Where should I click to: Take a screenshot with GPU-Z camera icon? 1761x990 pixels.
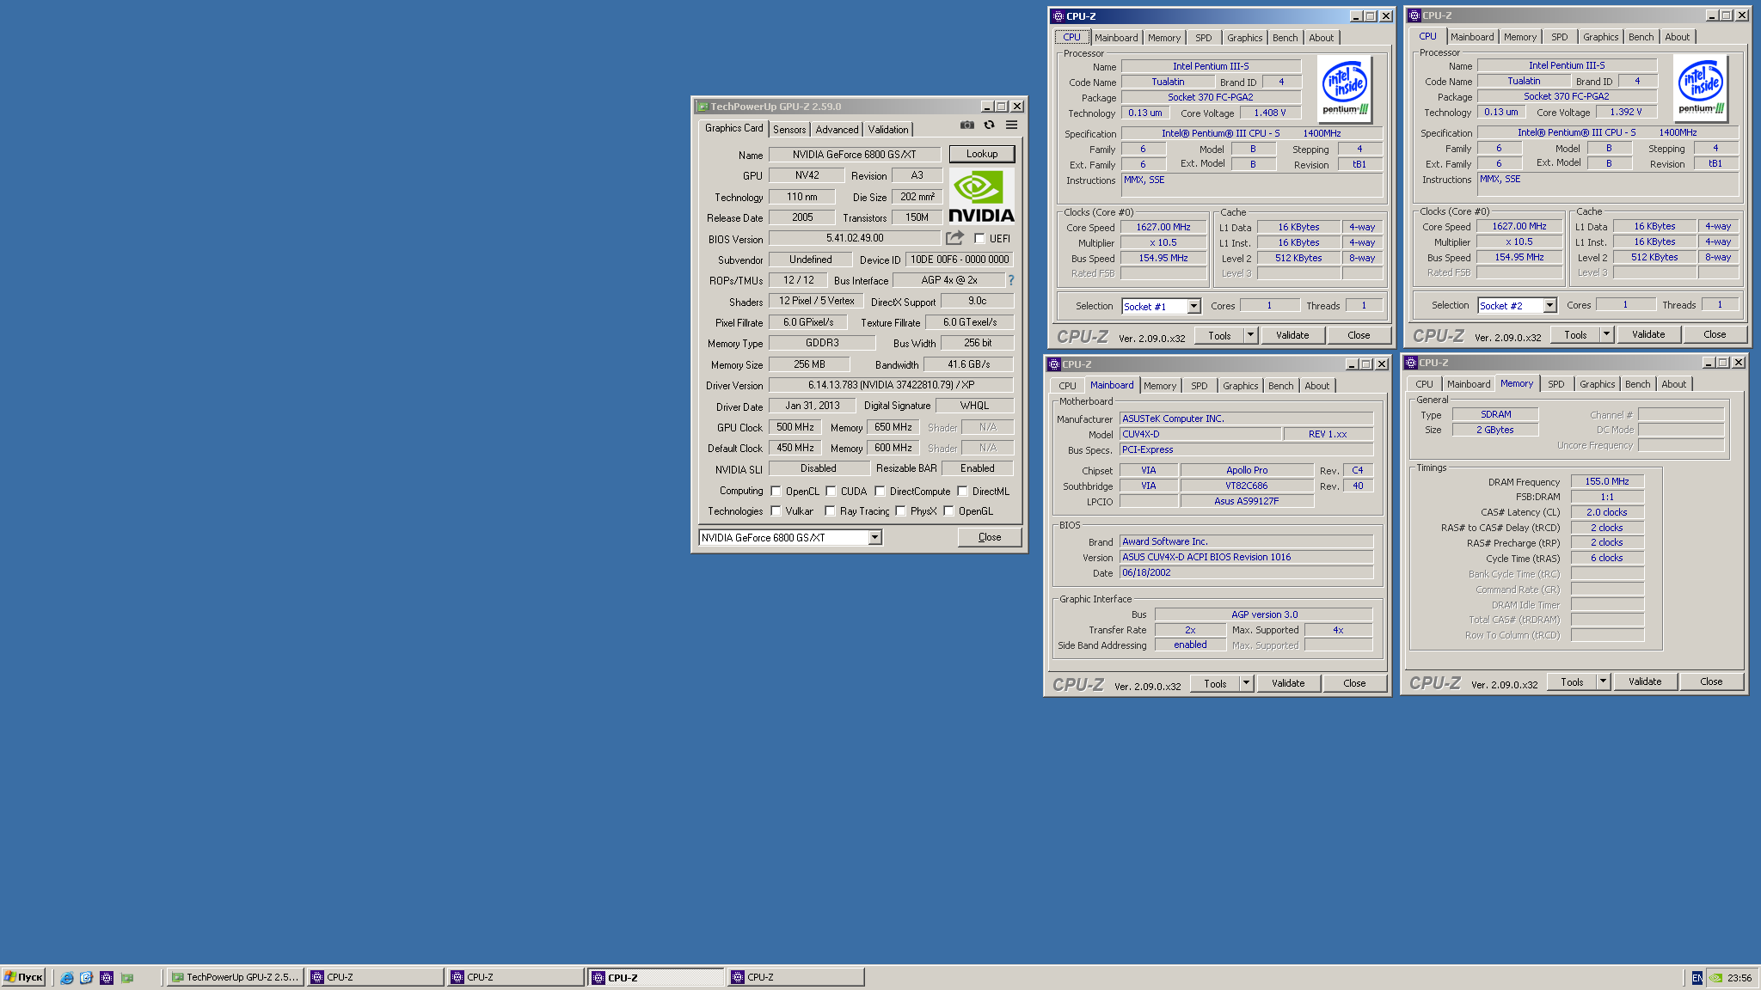pyautogui.click(x=967, y=125)
